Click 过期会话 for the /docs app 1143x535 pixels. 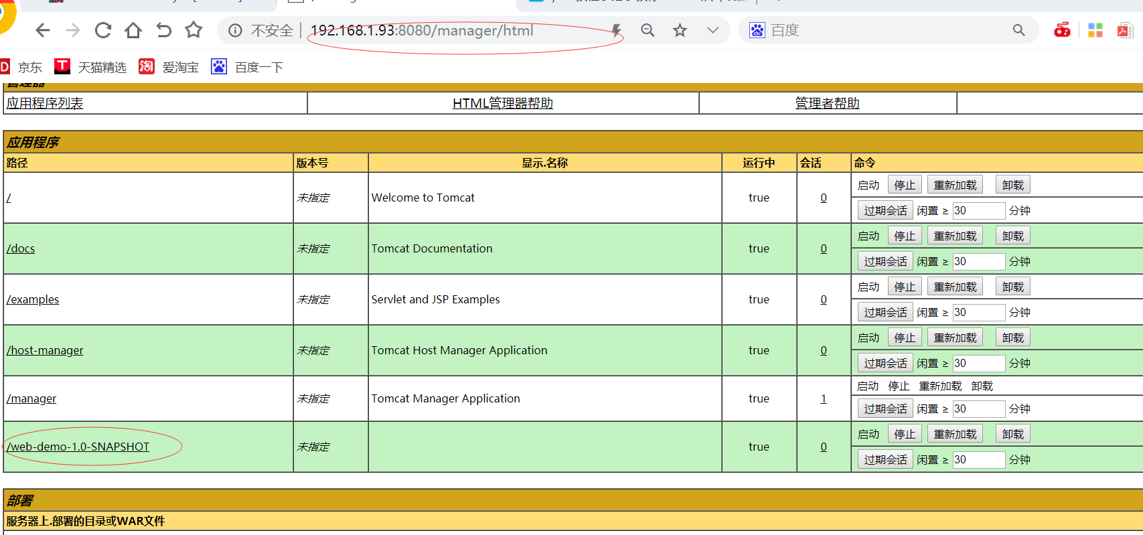[x=885, y=261]
